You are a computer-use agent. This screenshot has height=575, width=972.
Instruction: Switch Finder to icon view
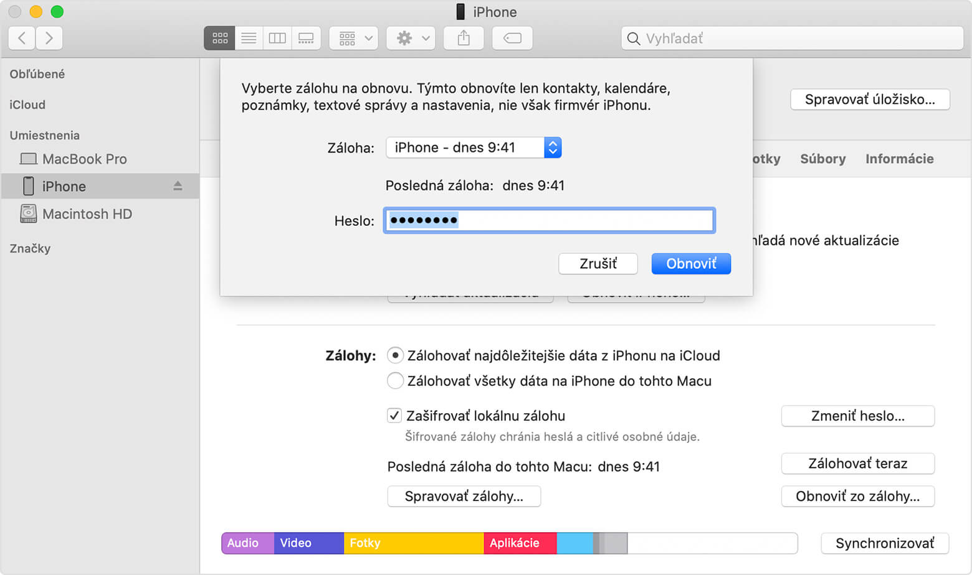point(220,38)
